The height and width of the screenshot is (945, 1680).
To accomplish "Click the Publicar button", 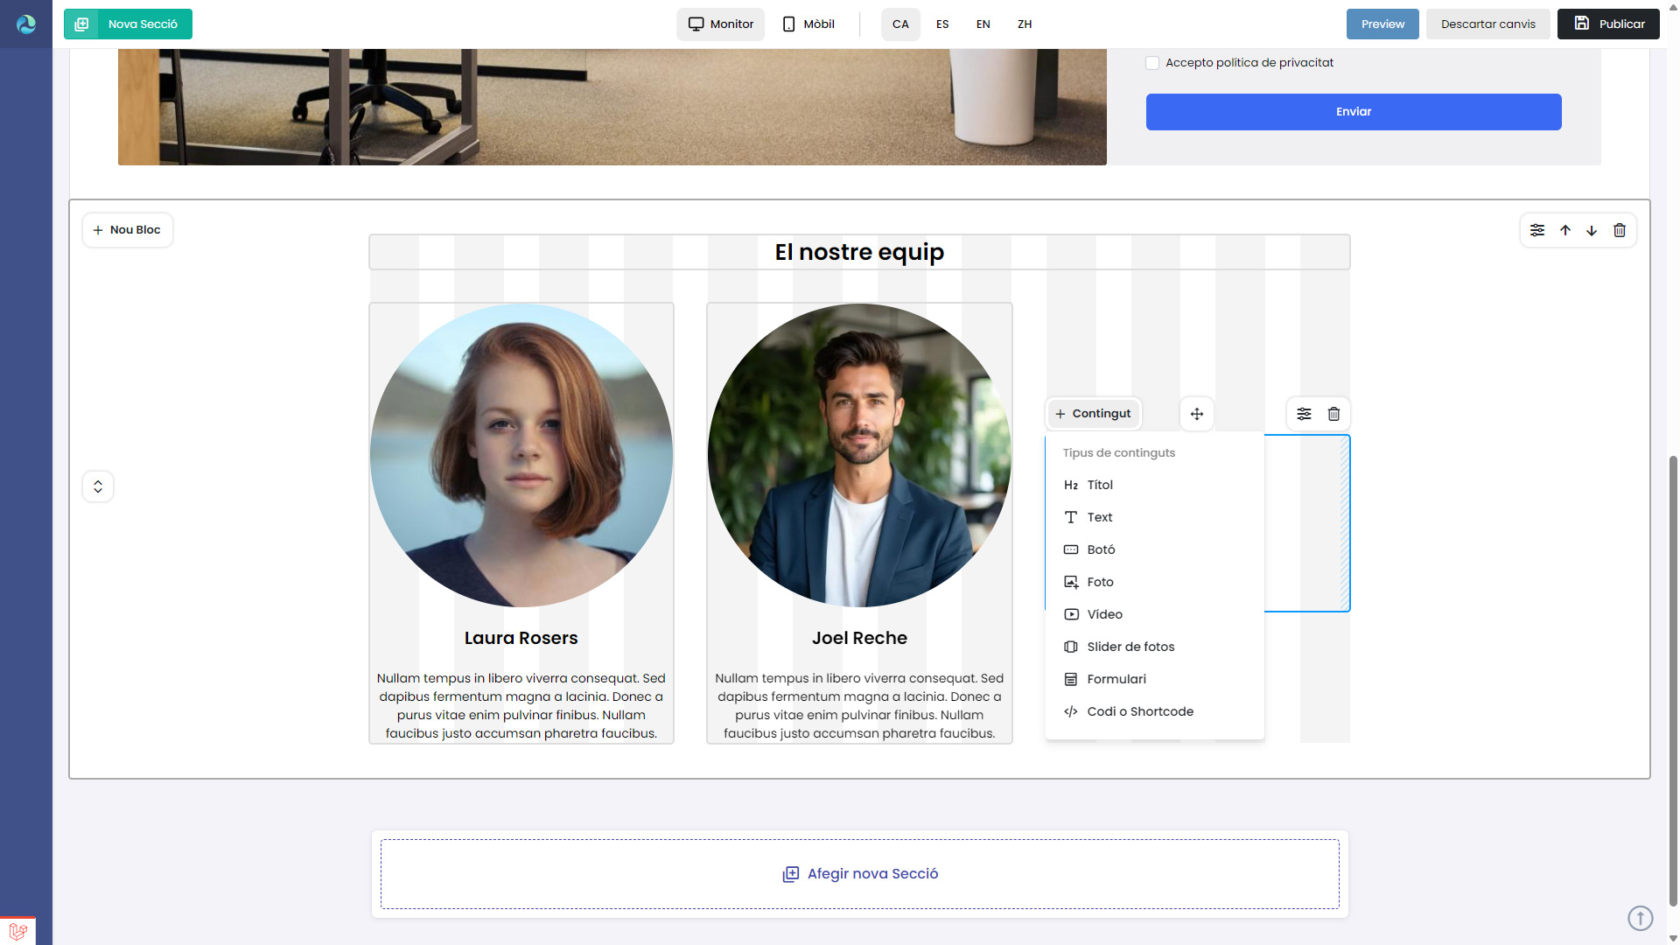I will tap(1608, 24).
